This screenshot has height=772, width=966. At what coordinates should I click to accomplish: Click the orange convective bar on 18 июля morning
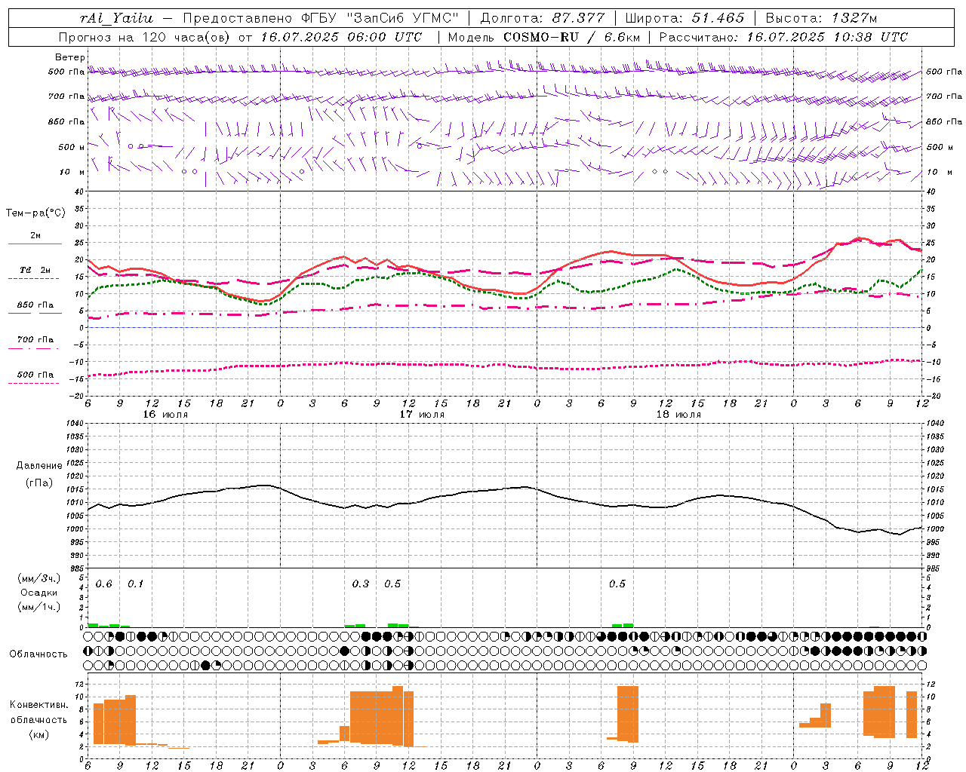[x=628, y=714]
